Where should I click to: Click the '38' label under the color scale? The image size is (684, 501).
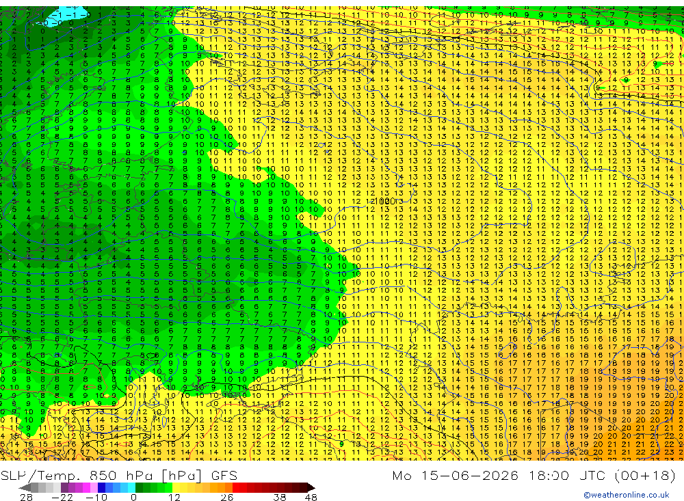280,498
